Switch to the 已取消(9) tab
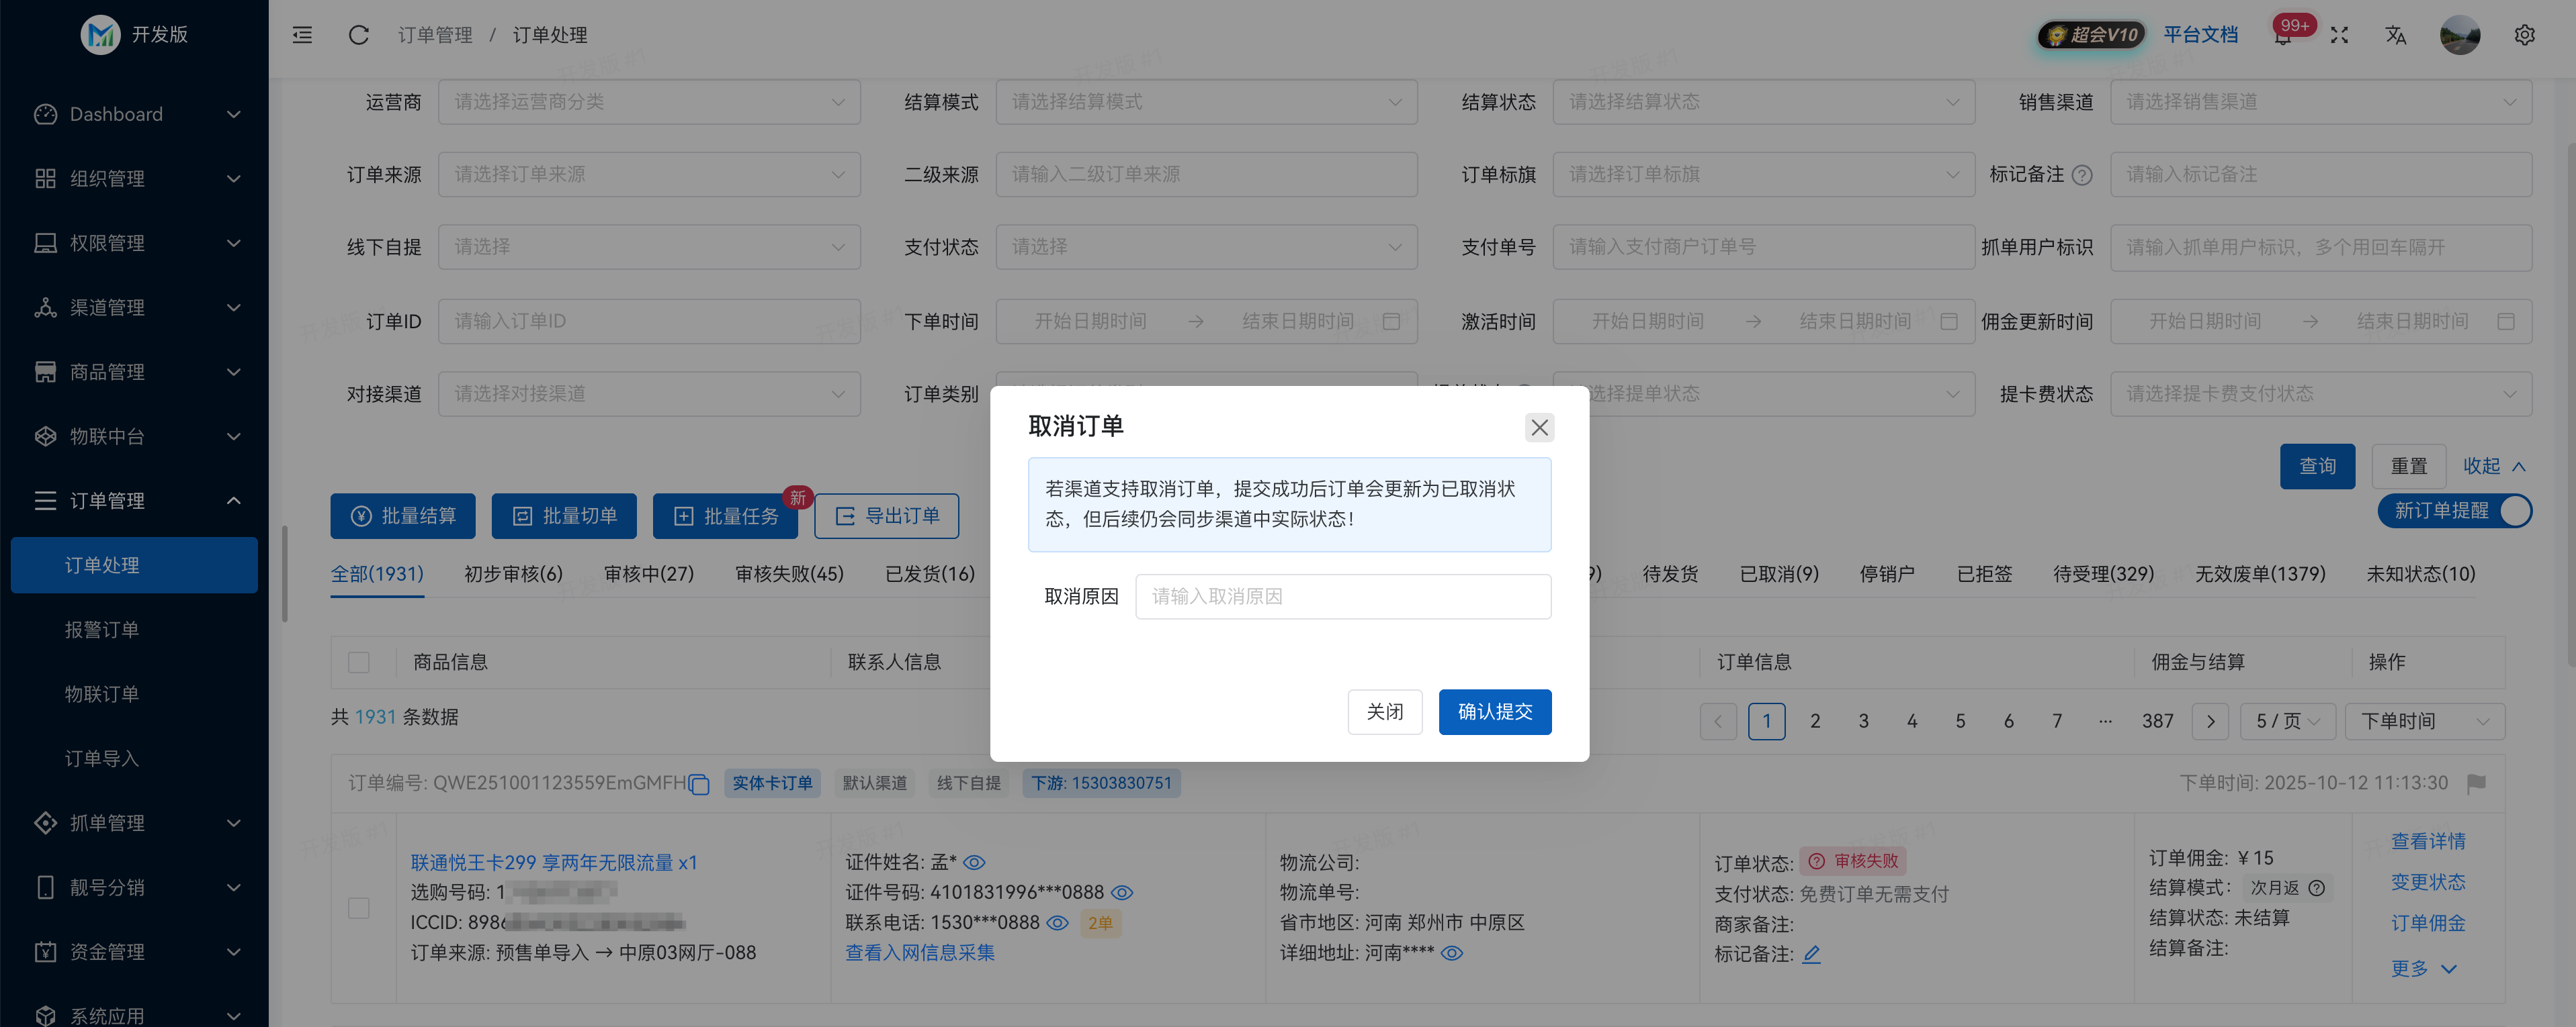This screenshot has height=1027, width=2576. pyautogui.click(x=1778, y=573)
